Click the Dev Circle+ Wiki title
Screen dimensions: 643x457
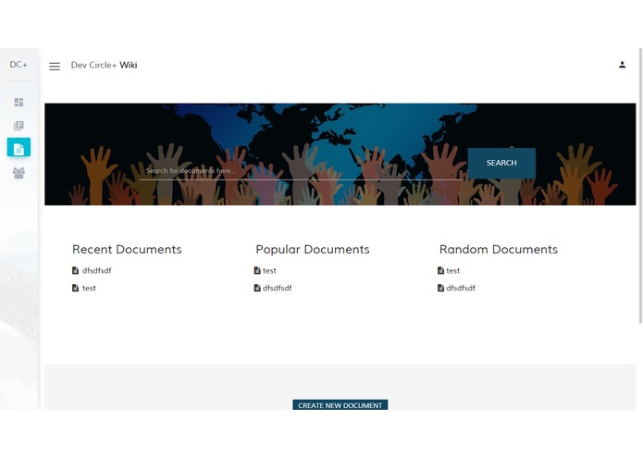105,65
